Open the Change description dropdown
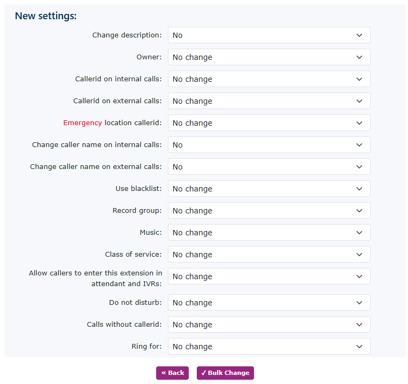This screenshot has height=384, width=408. [x=268, y=35]
